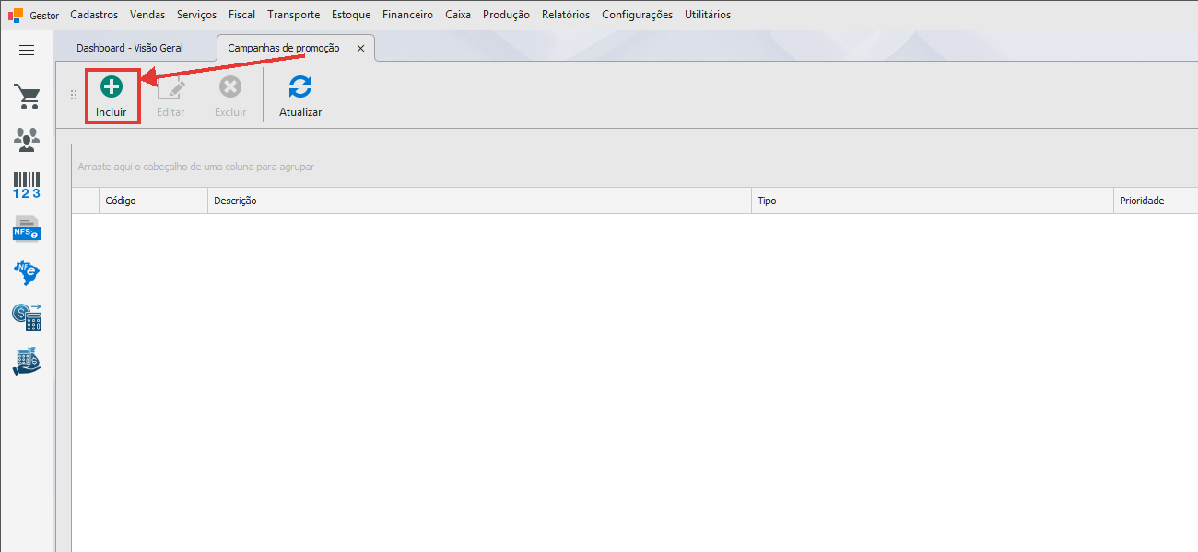Image resolution: width=1198 pixels, height=552 pixels.
Task: Open the Configurações menu
Action: click(x=637, y=15)
